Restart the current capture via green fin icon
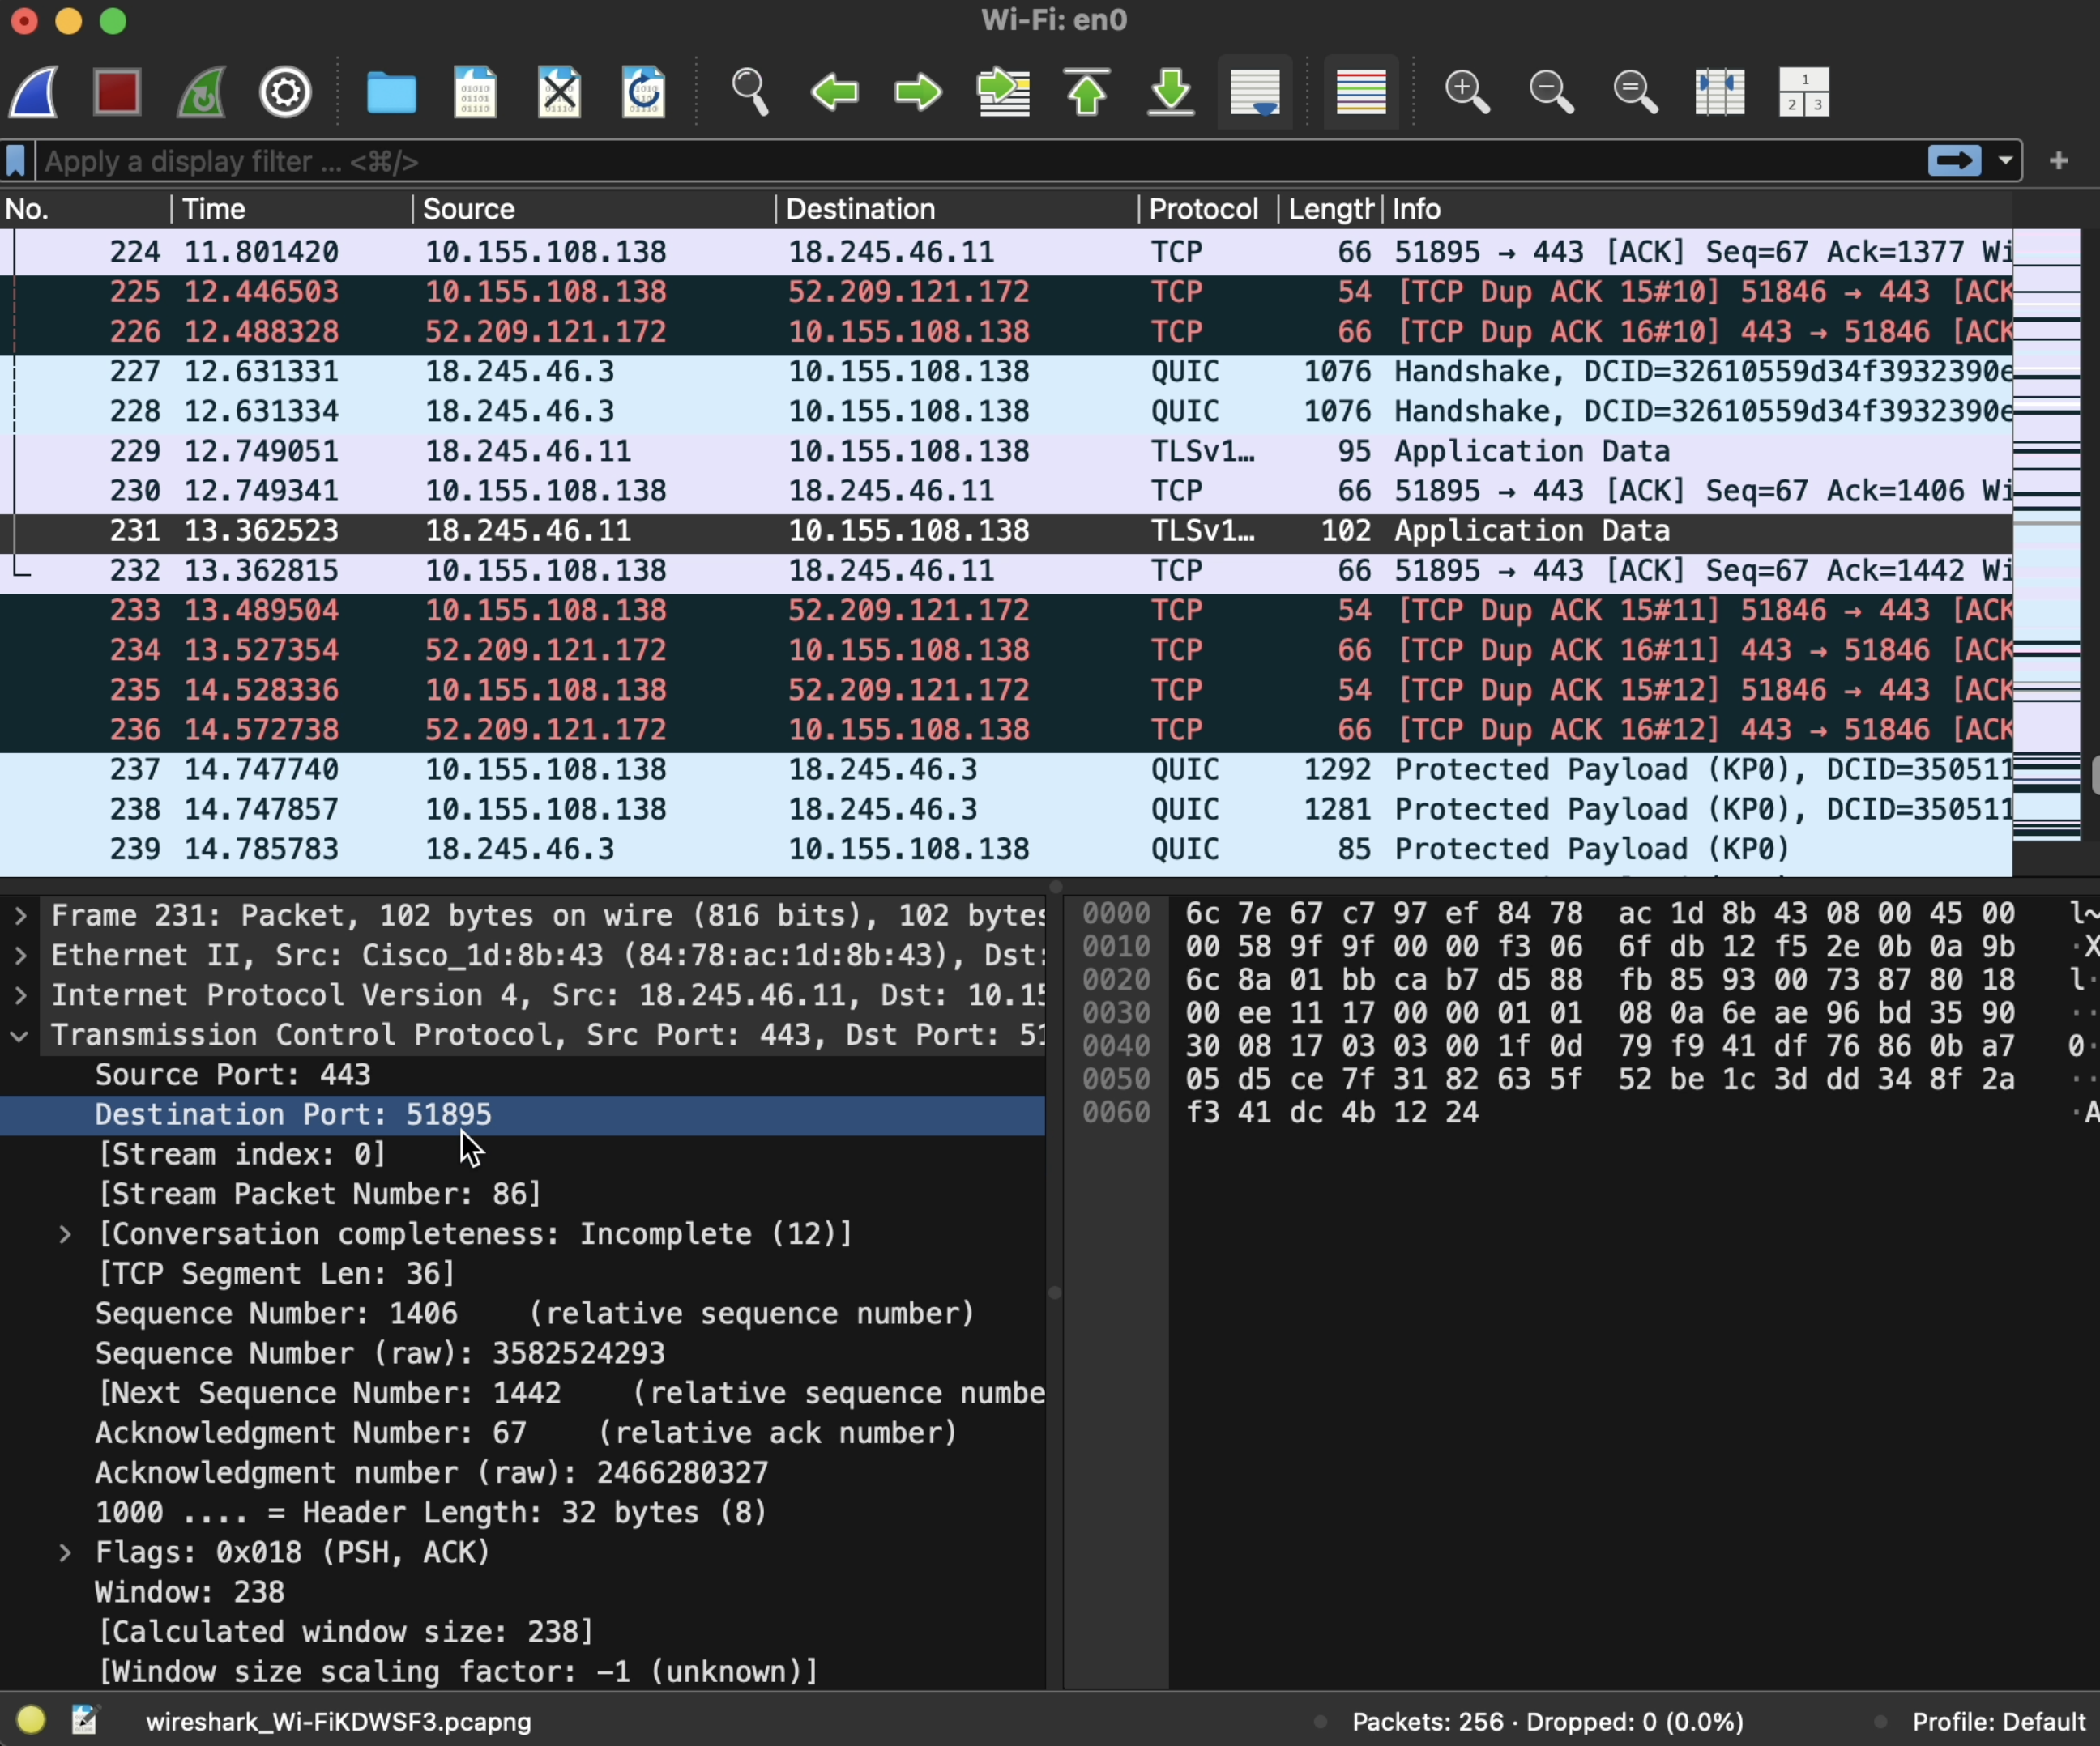Screen dimensions: 2100x1746 (x=201, y=93)
